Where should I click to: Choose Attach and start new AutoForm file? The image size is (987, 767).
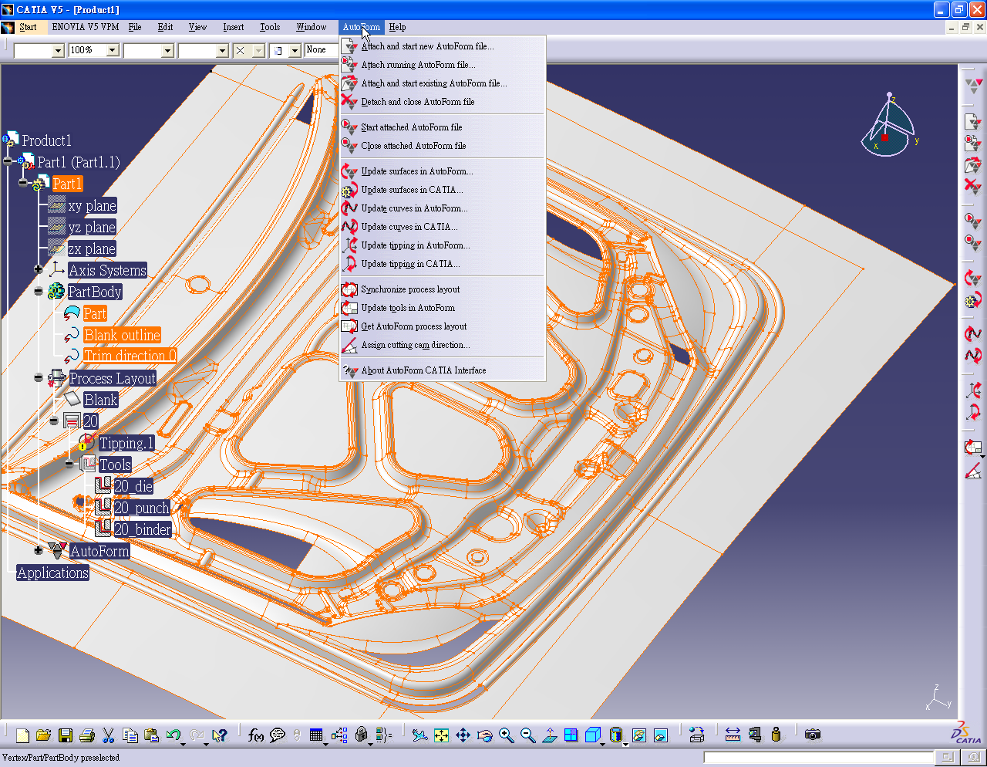tap(443, 46)
